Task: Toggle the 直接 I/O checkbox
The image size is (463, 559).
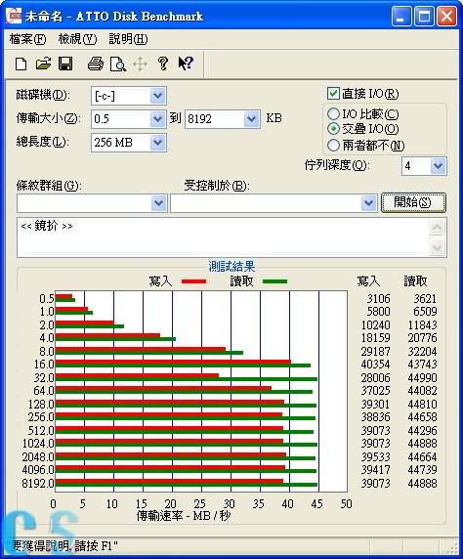Action: tap(333, 94)
